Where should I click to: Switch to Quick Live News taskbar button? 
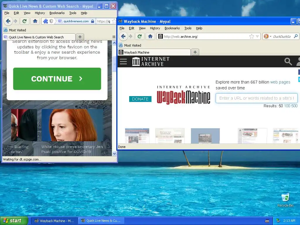tap(101, 221)
